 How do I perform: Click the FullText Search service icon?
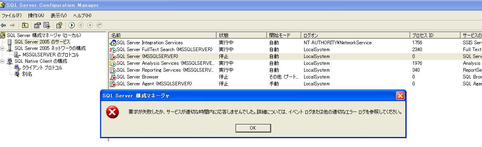[113, 50]
